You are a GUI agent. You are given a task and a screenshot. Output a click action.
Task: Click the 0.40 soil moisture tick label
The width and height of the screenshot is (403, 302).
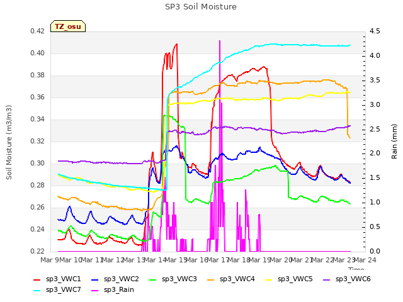[x=38, y=53]
